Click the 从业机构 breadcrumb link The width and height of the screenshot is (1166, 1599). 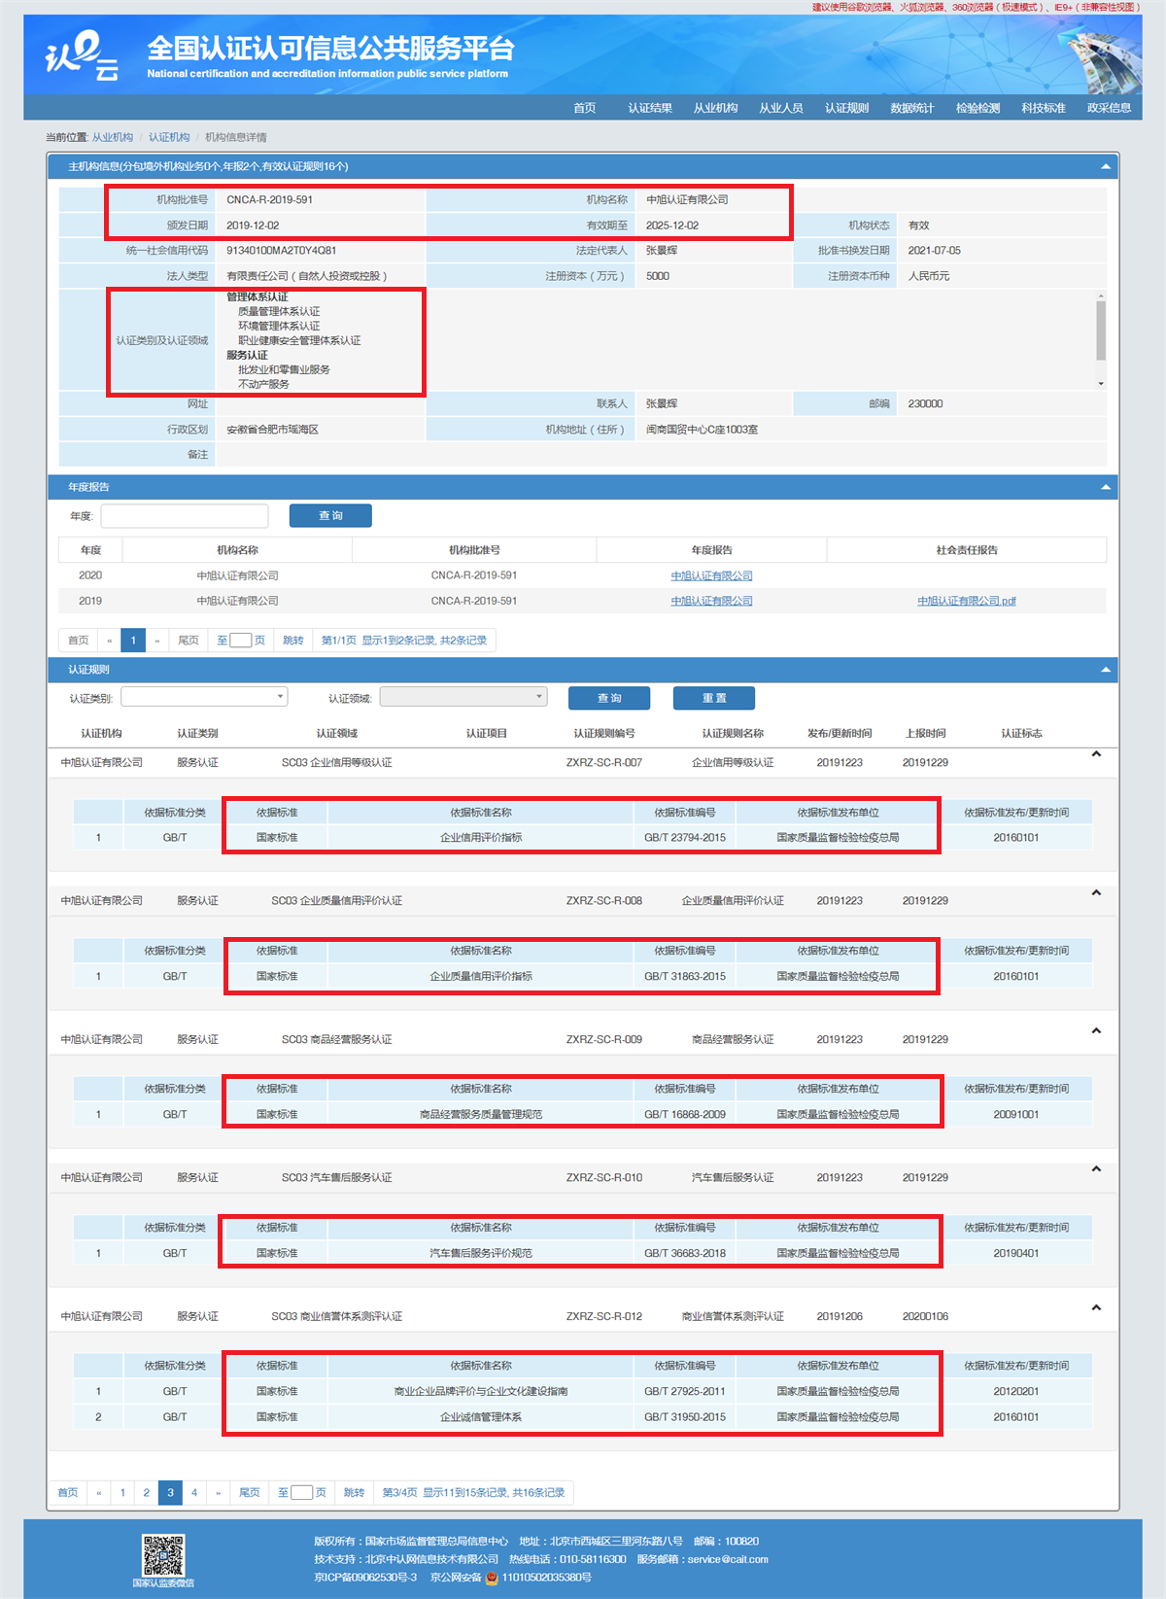point(113,138)
